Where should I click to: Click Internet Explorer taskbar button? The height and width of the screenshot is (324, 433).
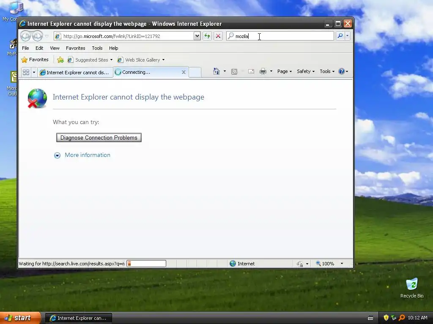pos(78,318)
